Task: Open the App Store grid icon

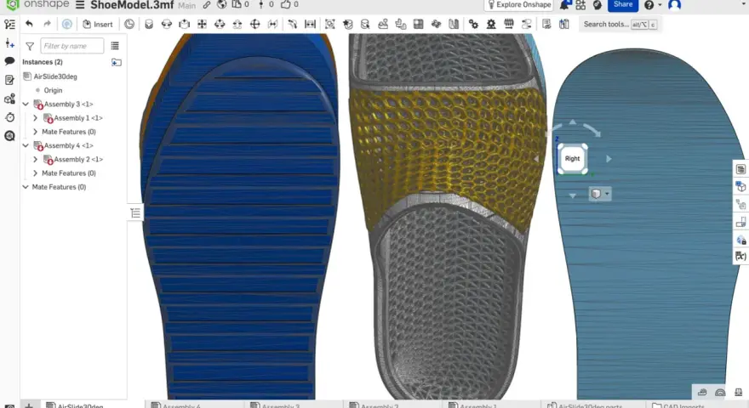Action: pyautogui.click(x=580, y=5)
